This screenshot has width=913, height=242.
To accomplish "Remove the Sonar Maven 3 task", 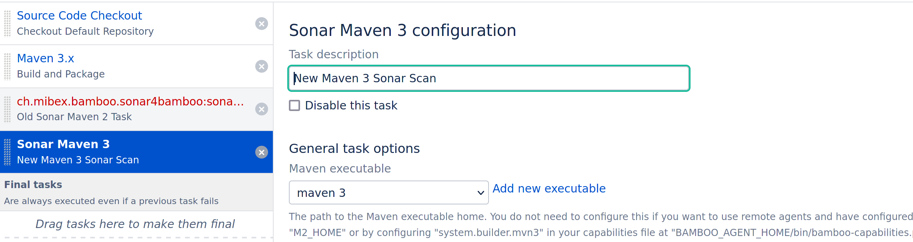I will coord(262,152).
